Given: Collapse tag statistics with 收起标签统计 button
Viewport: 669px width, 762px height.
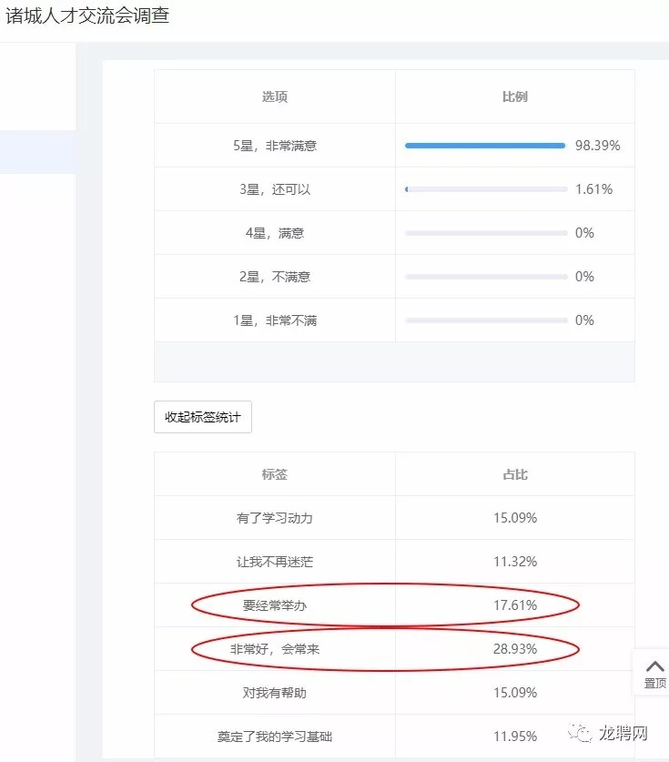Looking at the screenshot, I should tap(203, 417).
